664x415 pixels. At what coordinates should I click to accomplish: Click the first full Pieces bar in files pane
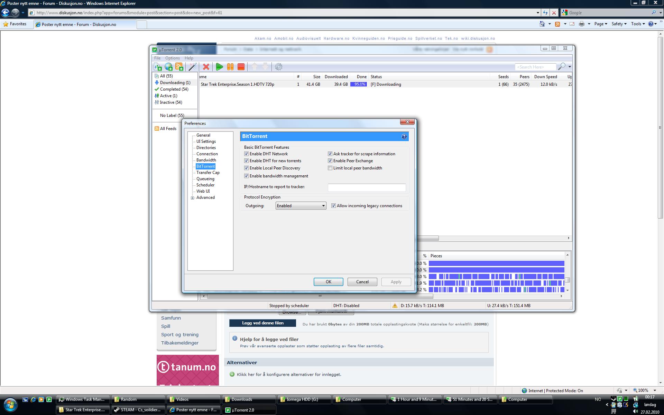[497, 264]
